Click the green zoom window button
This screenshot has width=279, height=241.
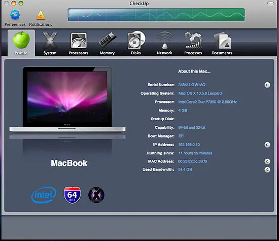21,3
